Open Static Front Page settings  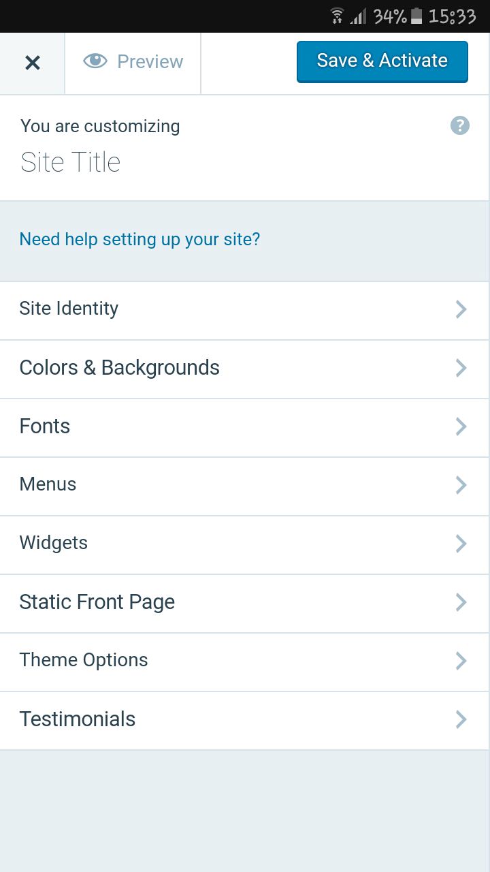[244, 603]
